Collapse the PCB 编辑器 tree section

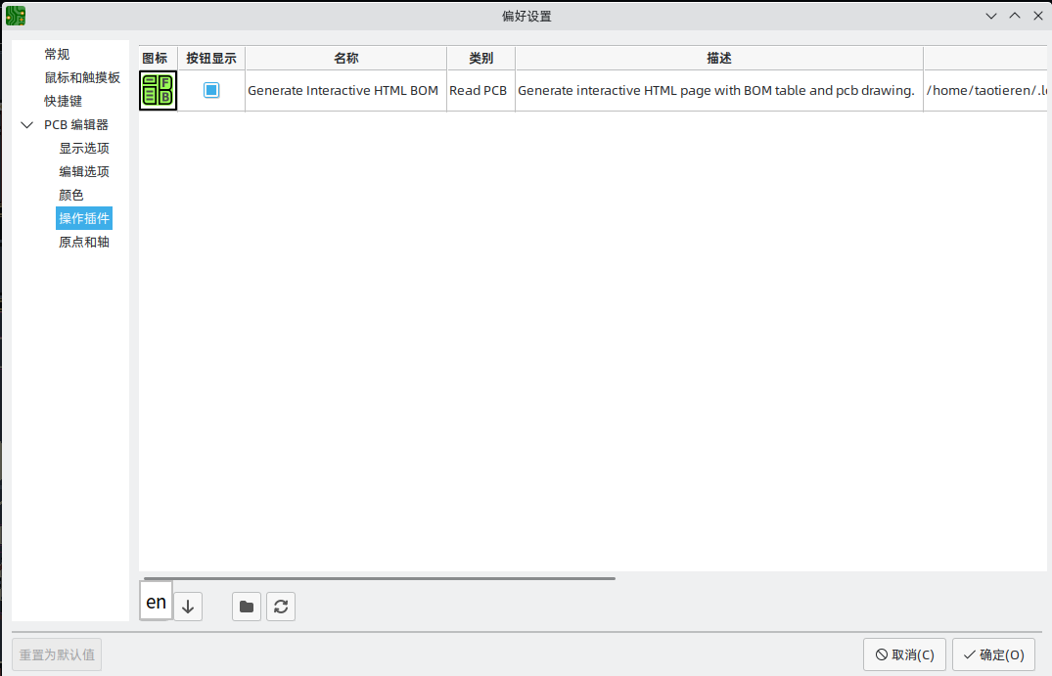pos(26,124)
